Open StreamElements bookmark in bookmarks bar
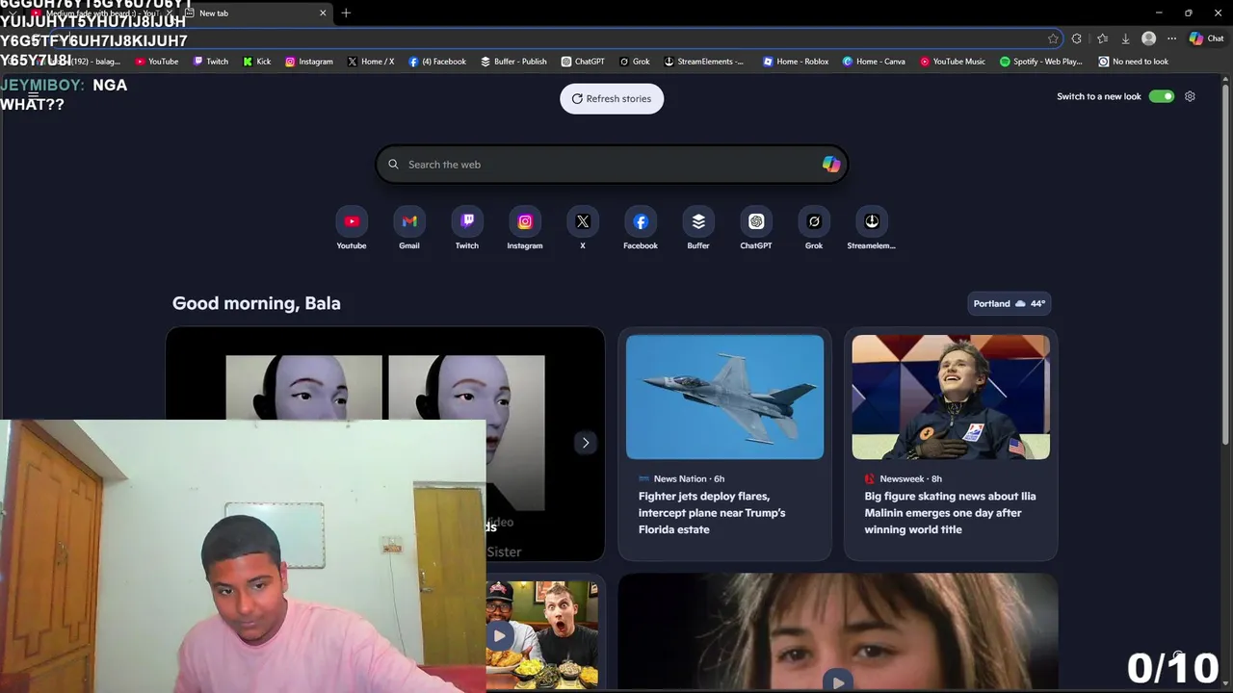Screen dimensions: 1233x693 (704, 62)
